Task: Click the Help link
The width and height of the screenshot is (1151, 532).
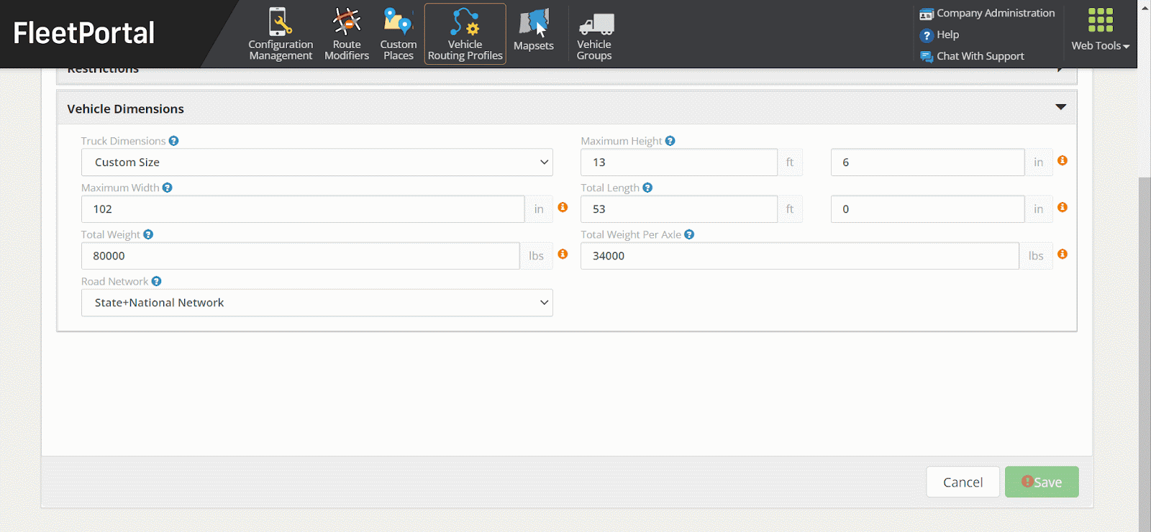Action: point(947,35)
